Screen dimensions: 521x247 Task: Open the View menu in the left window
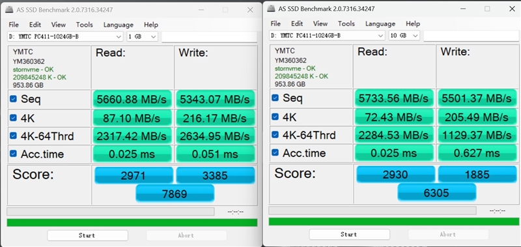pyautogui.click(x=59, y=25)
